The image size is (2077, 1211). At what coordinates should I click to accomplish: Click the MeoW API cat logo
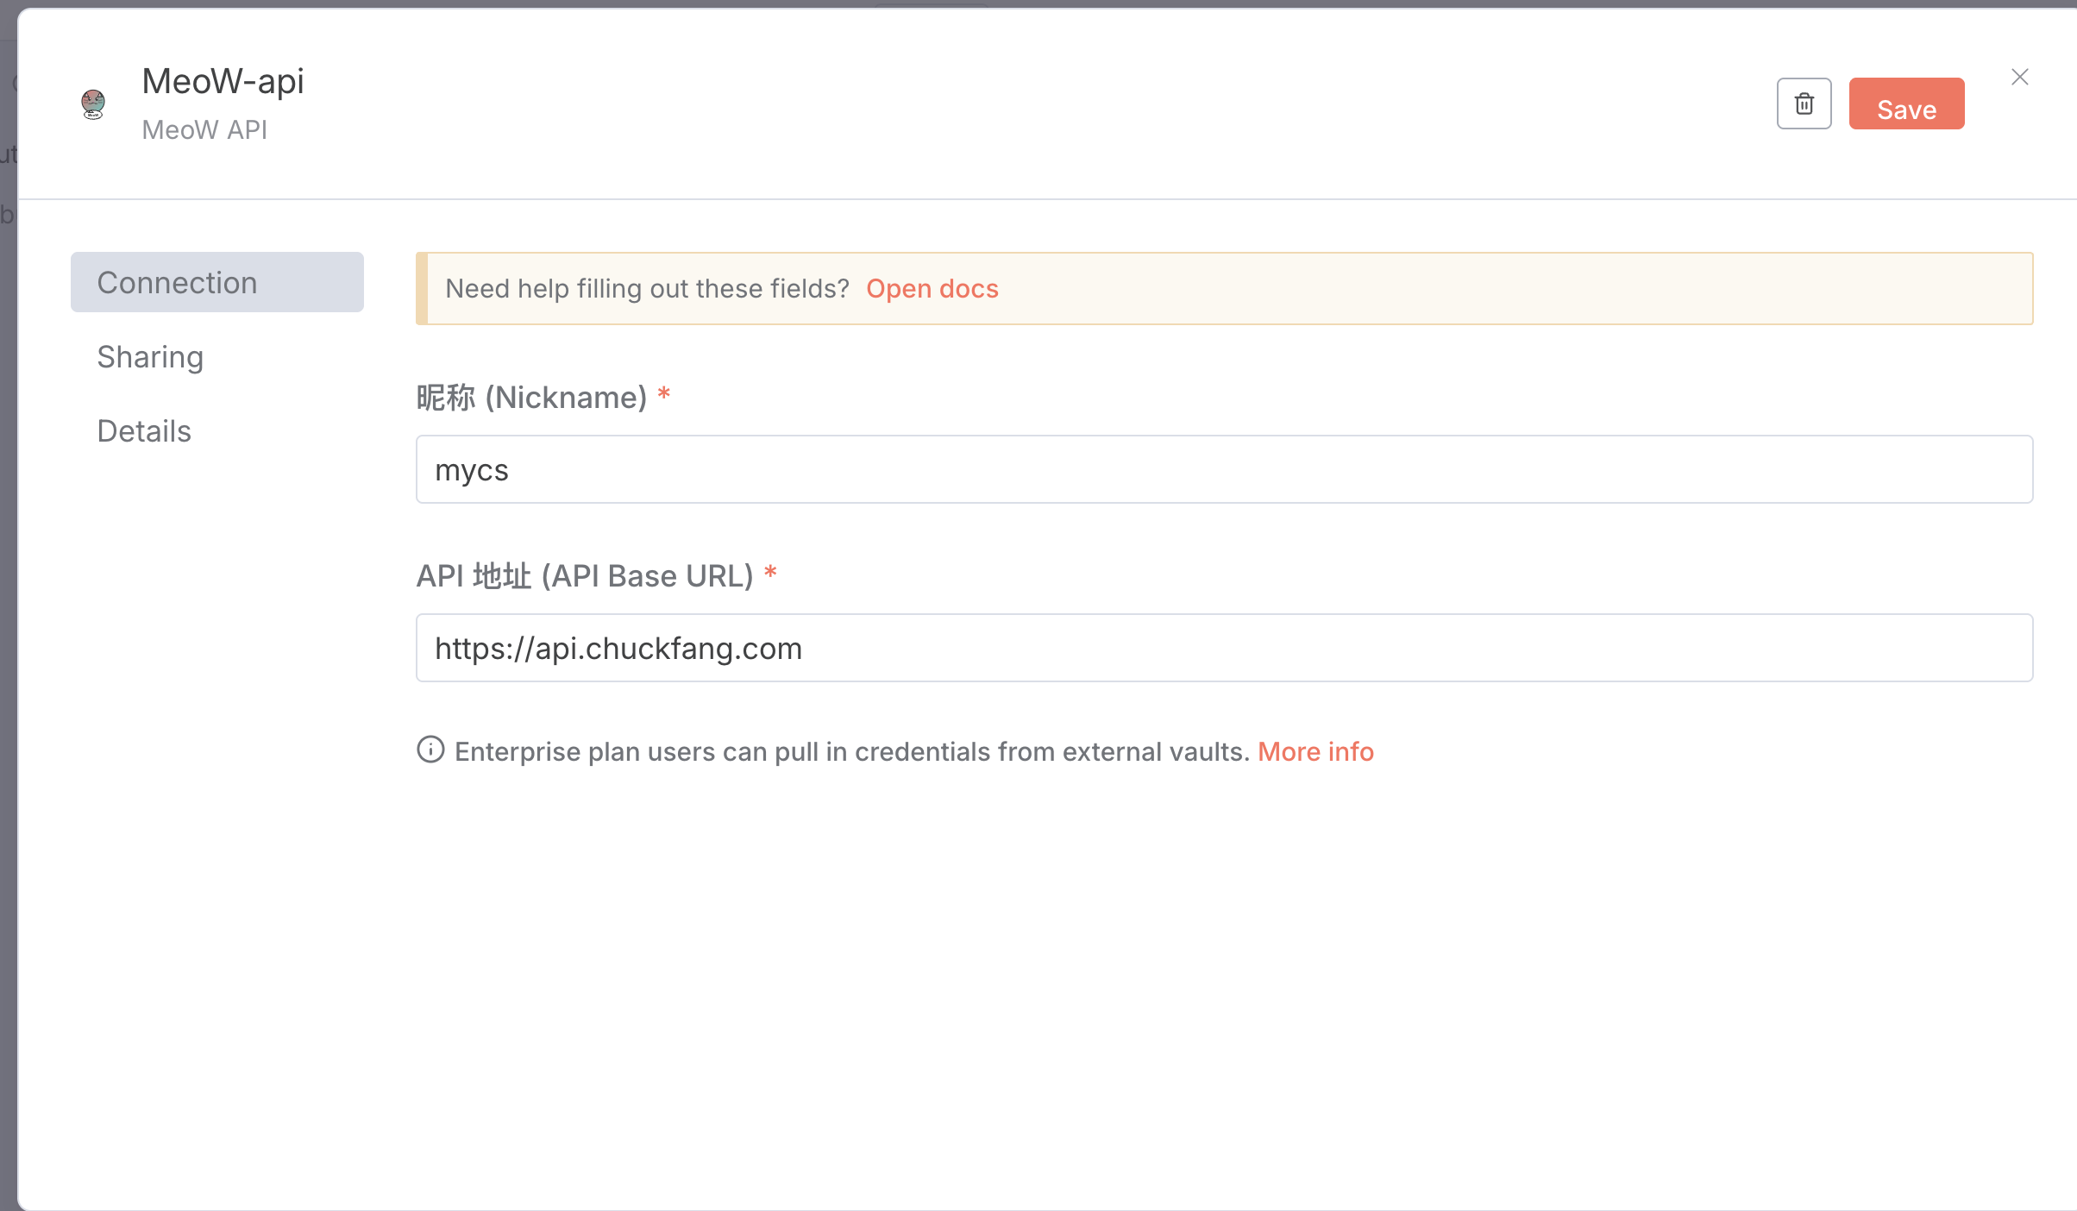click(x=93, y=104)
